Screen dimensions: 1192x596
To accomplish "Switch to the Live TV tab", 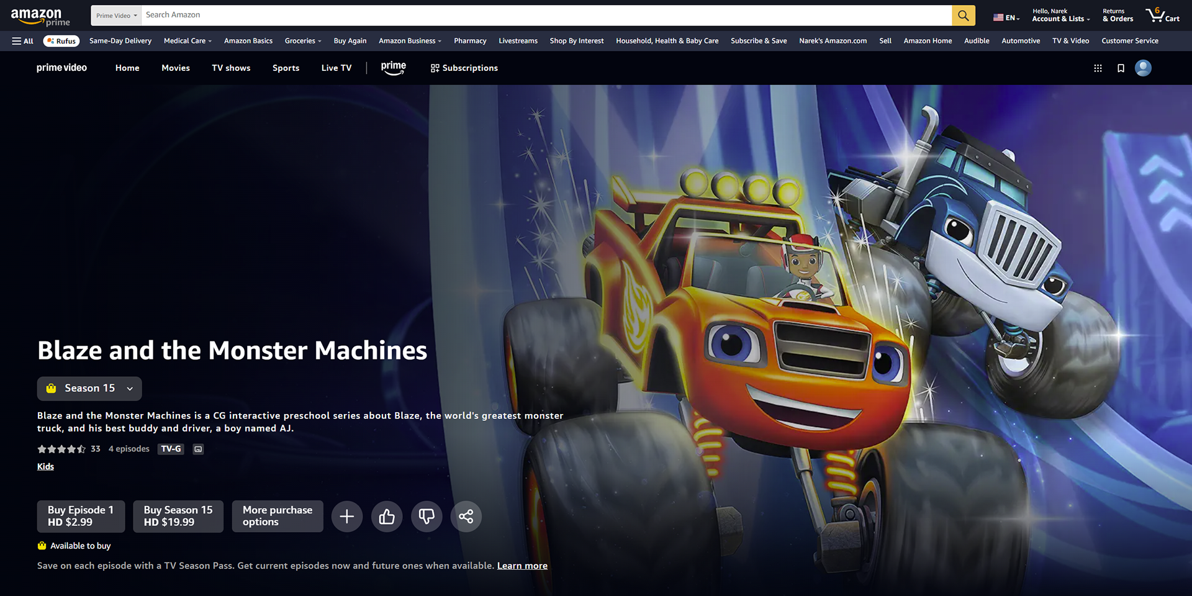I will click(336, 68).
